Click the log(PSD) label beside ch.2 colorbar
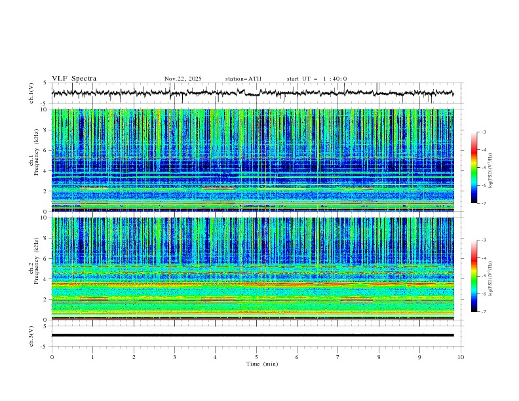519x401 pixels. pyautogui.click(x=491, y=279)
